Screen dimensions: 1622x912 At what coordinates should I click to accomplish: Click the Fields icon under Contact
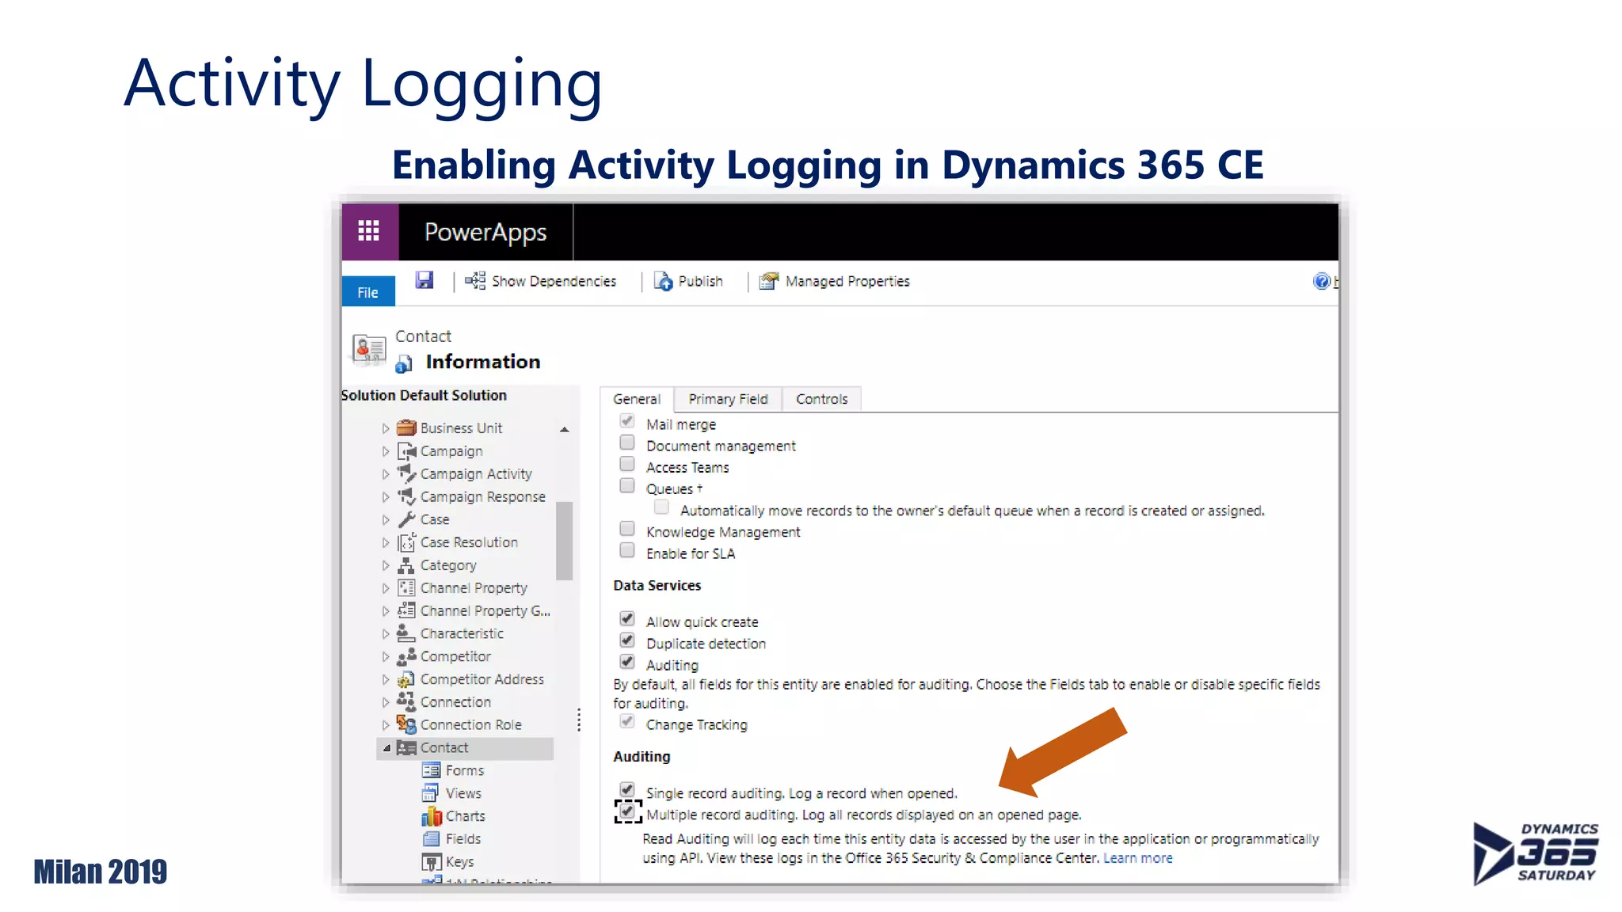click(x=432, y=838)
